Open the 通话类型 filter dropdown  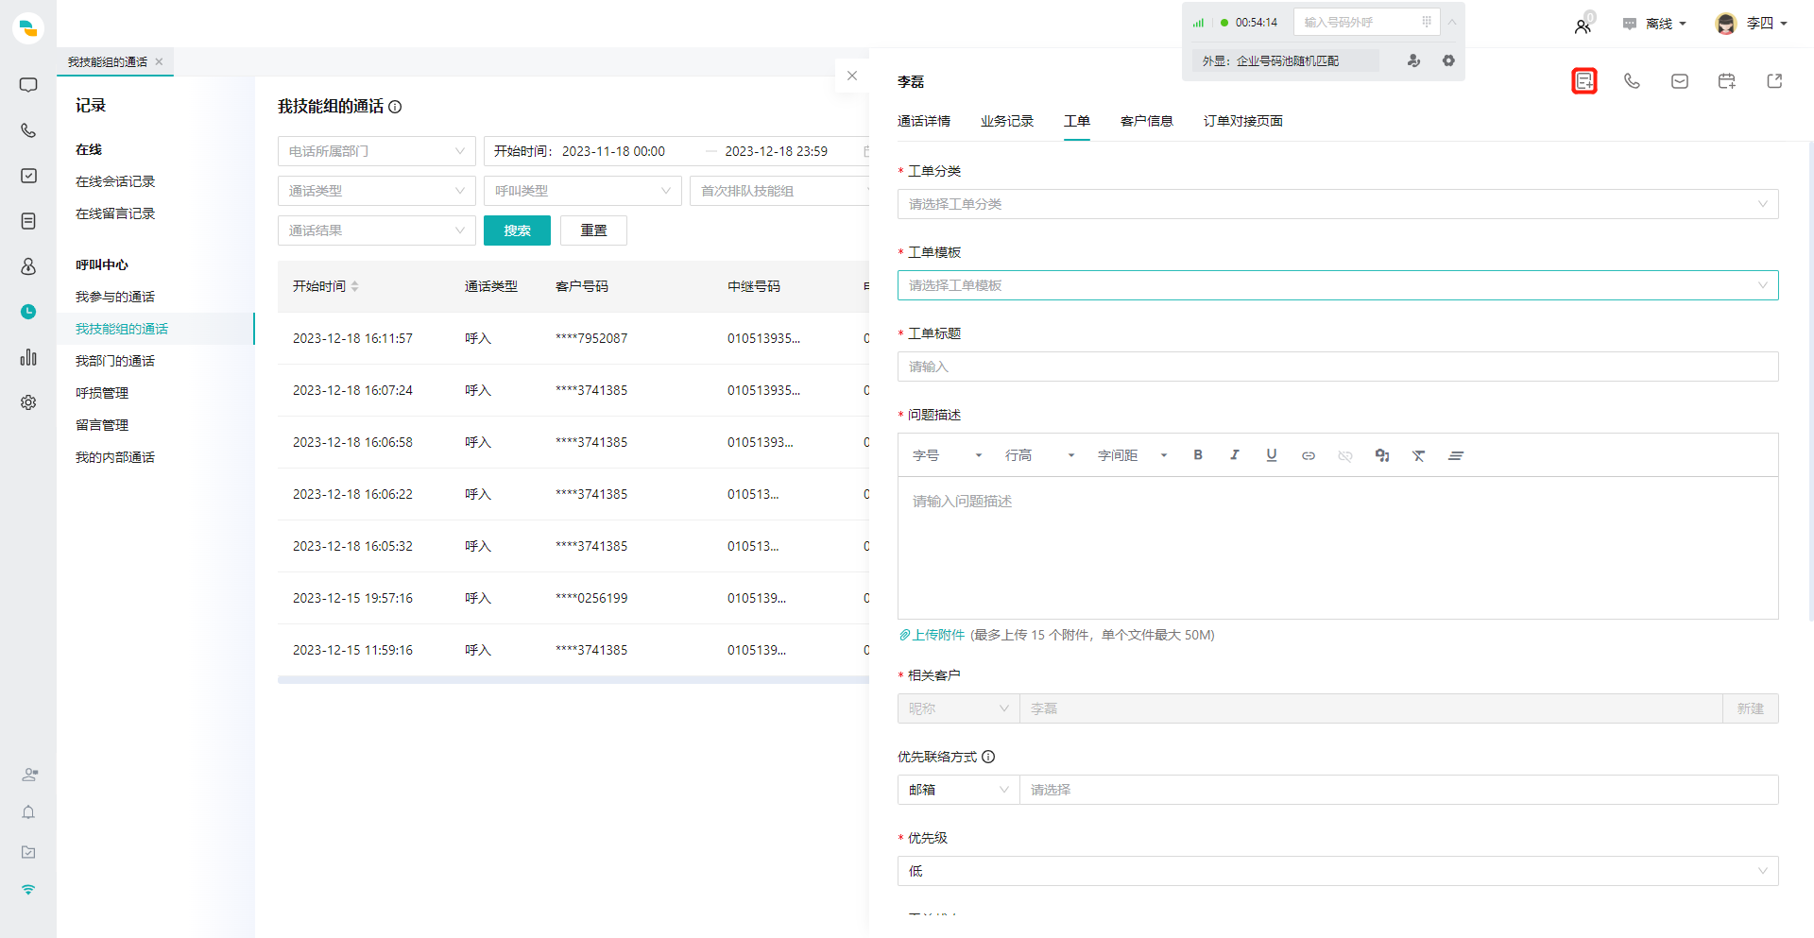[377, 191]
